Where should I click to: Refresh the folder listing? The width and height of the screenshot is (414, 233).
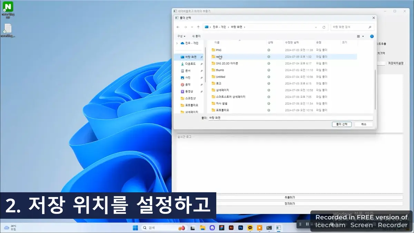coord(324,27)
